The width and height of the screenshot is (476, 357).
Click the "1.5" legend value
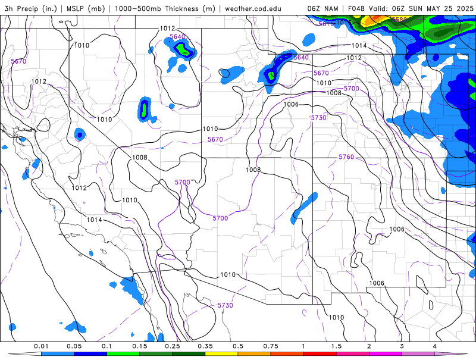(x=336, y=346)
